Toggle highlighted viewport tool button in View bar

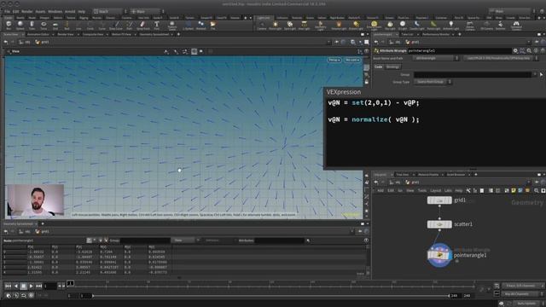[x=194, y=51]
